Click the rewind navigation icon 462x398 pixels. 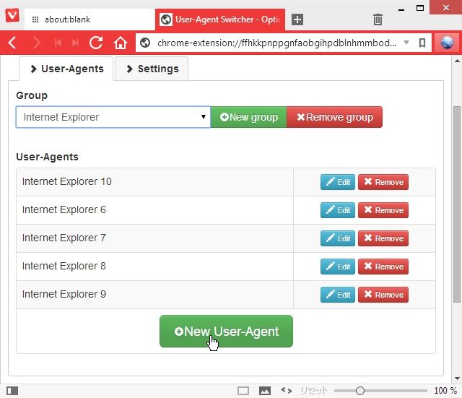pos(58,43)
